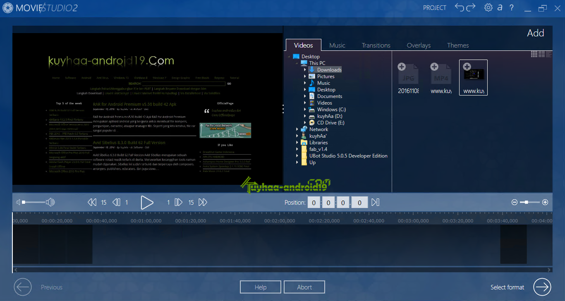565x301 pixels.
Task: Jump back 15 frames
Action: click(92, 202)
